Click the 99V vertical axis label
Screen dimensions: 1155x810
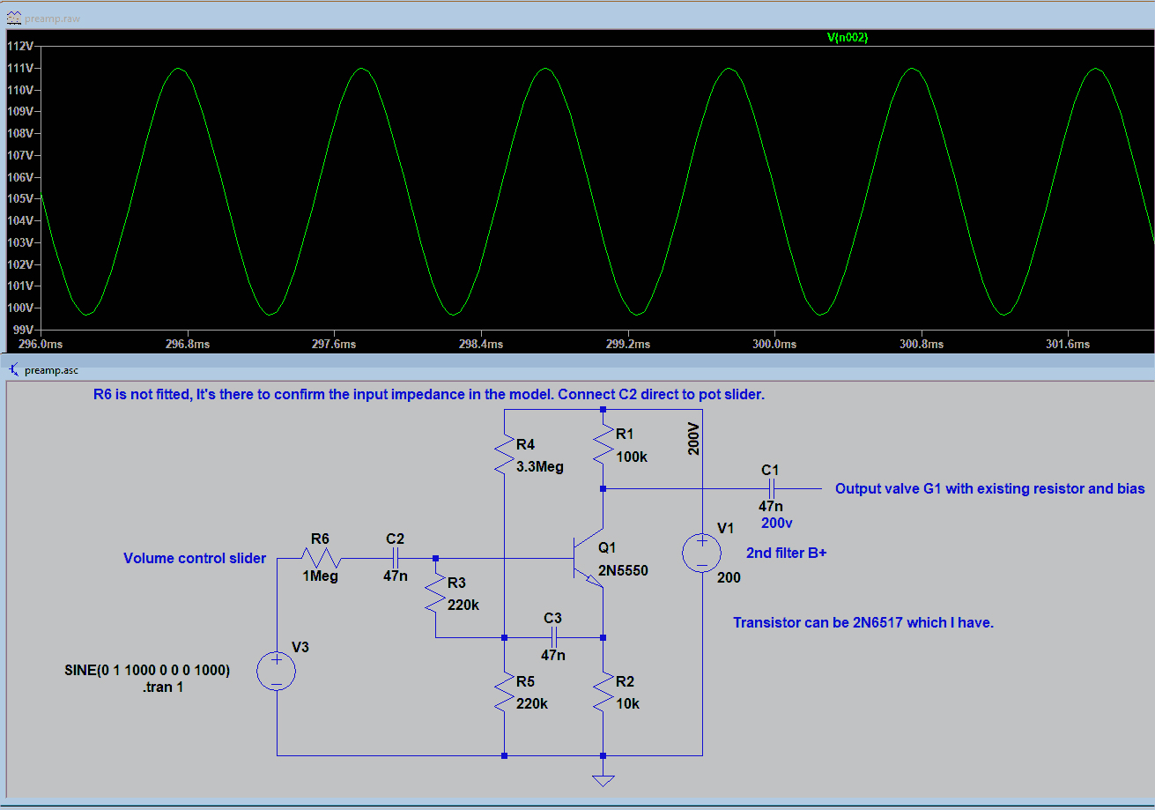coord(23,329)
